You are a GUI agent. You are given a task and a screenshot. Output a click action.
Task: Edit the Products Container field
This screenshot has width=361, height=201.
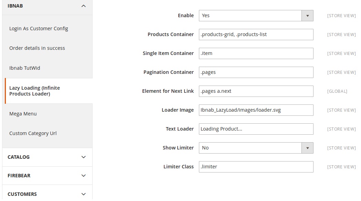pos(256,34)
